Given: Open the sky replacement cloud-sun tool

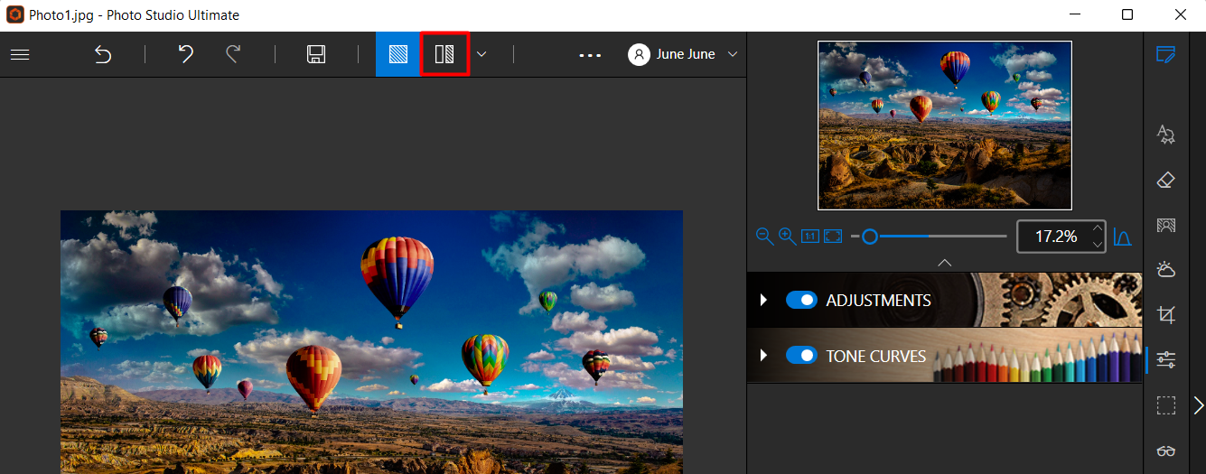Looking at the screenshot, I should click(1166, 269).
